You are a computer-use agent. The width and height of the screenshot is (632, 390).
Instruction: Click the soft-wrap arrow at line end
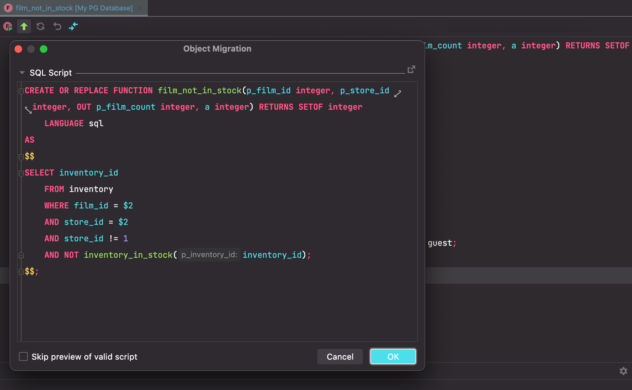(398, 94)
